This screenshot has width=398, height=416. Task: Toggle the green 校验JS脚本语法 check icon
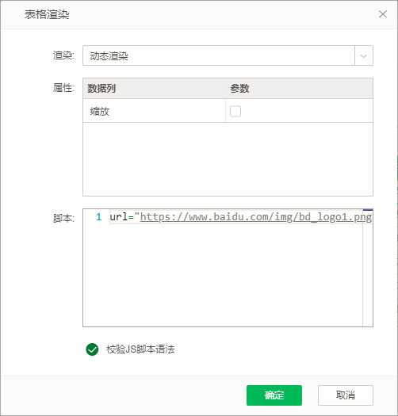(92, 349)
